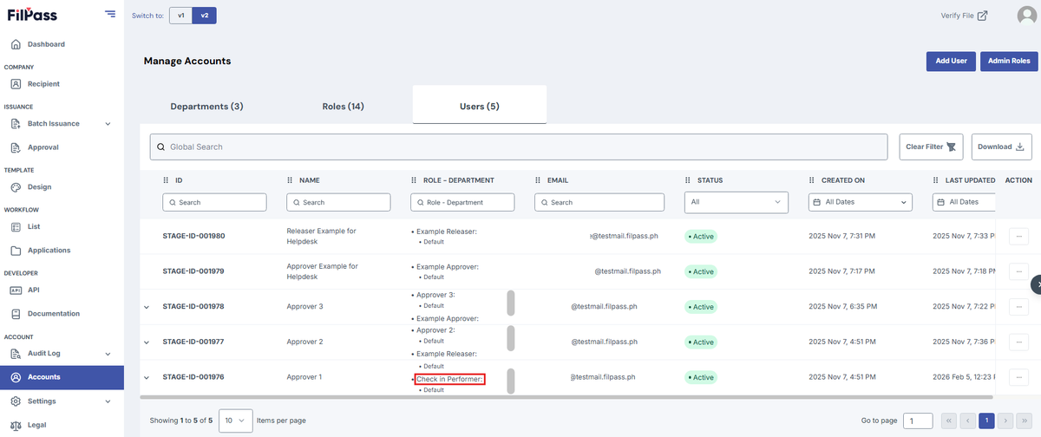Viewport: 1041px width, 437px height.
Task: Open the Created On dates dropdown
Action: pos(861,202)
